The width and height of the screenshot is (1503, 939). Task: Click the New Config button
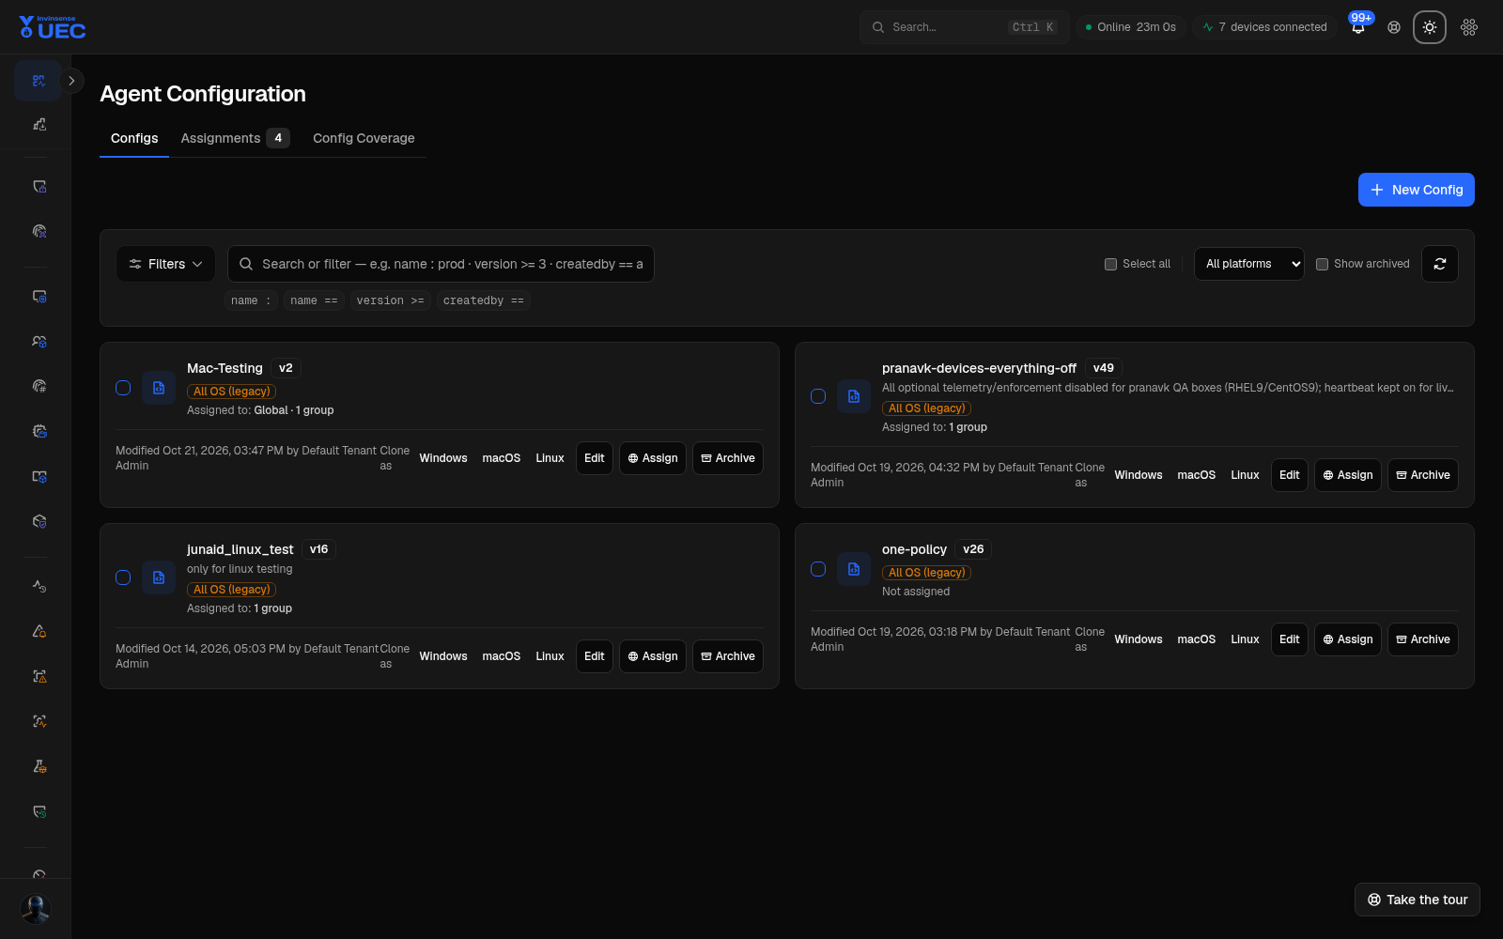click(1417, 190)
